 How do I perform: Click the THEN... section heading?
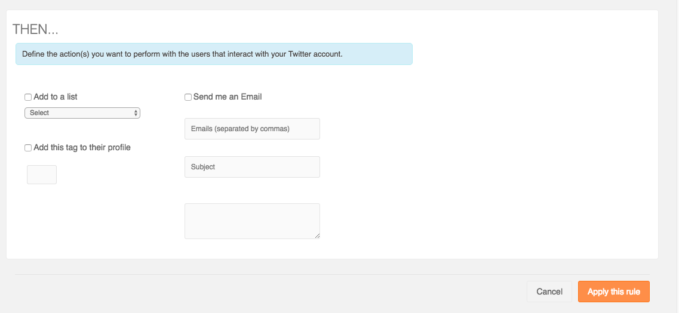(x=35, y=29)
